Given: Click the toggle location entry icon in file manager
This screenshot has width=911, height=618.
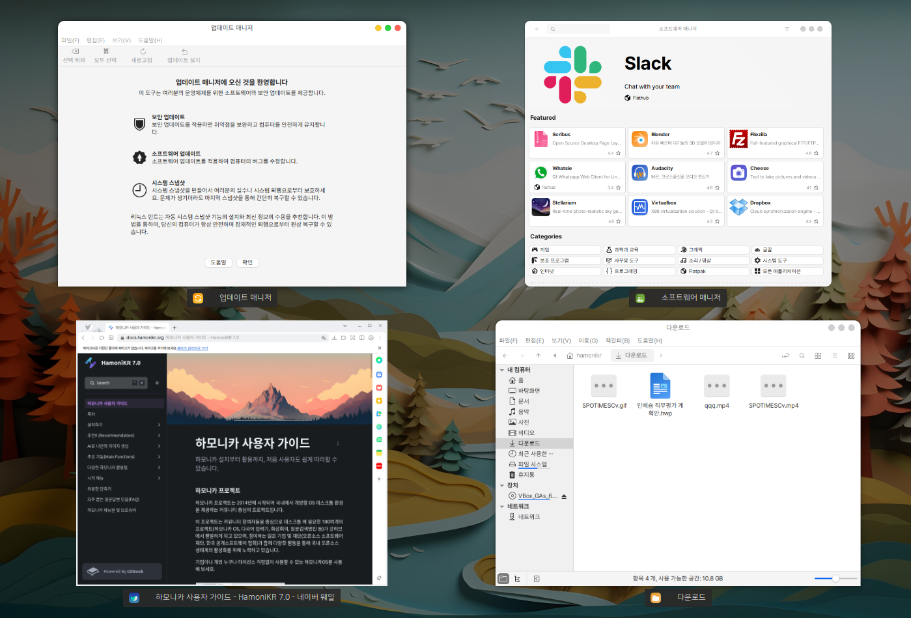Looking at the screenshot, I should click(785, 356).
